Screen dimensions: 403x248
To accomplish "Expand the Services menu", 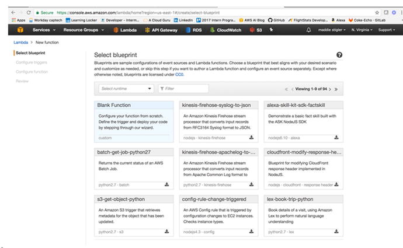I will click(x=43, y=29).
